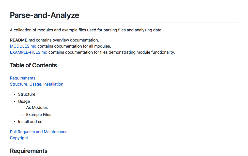This screenshot has width=248, height=156.
Task: Jump to Requirements from the contents links
Action: coord(23,78)
